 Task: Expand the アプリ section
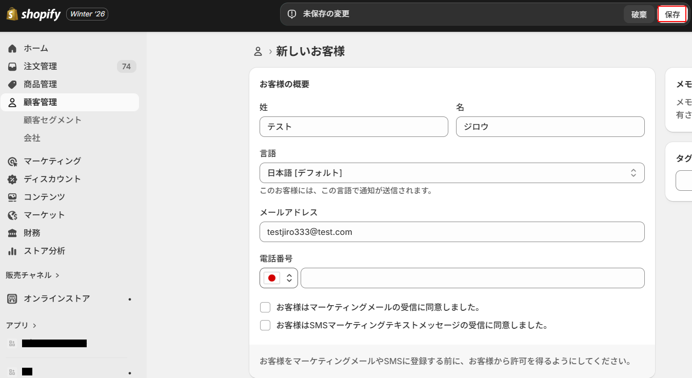coord(21,325)
